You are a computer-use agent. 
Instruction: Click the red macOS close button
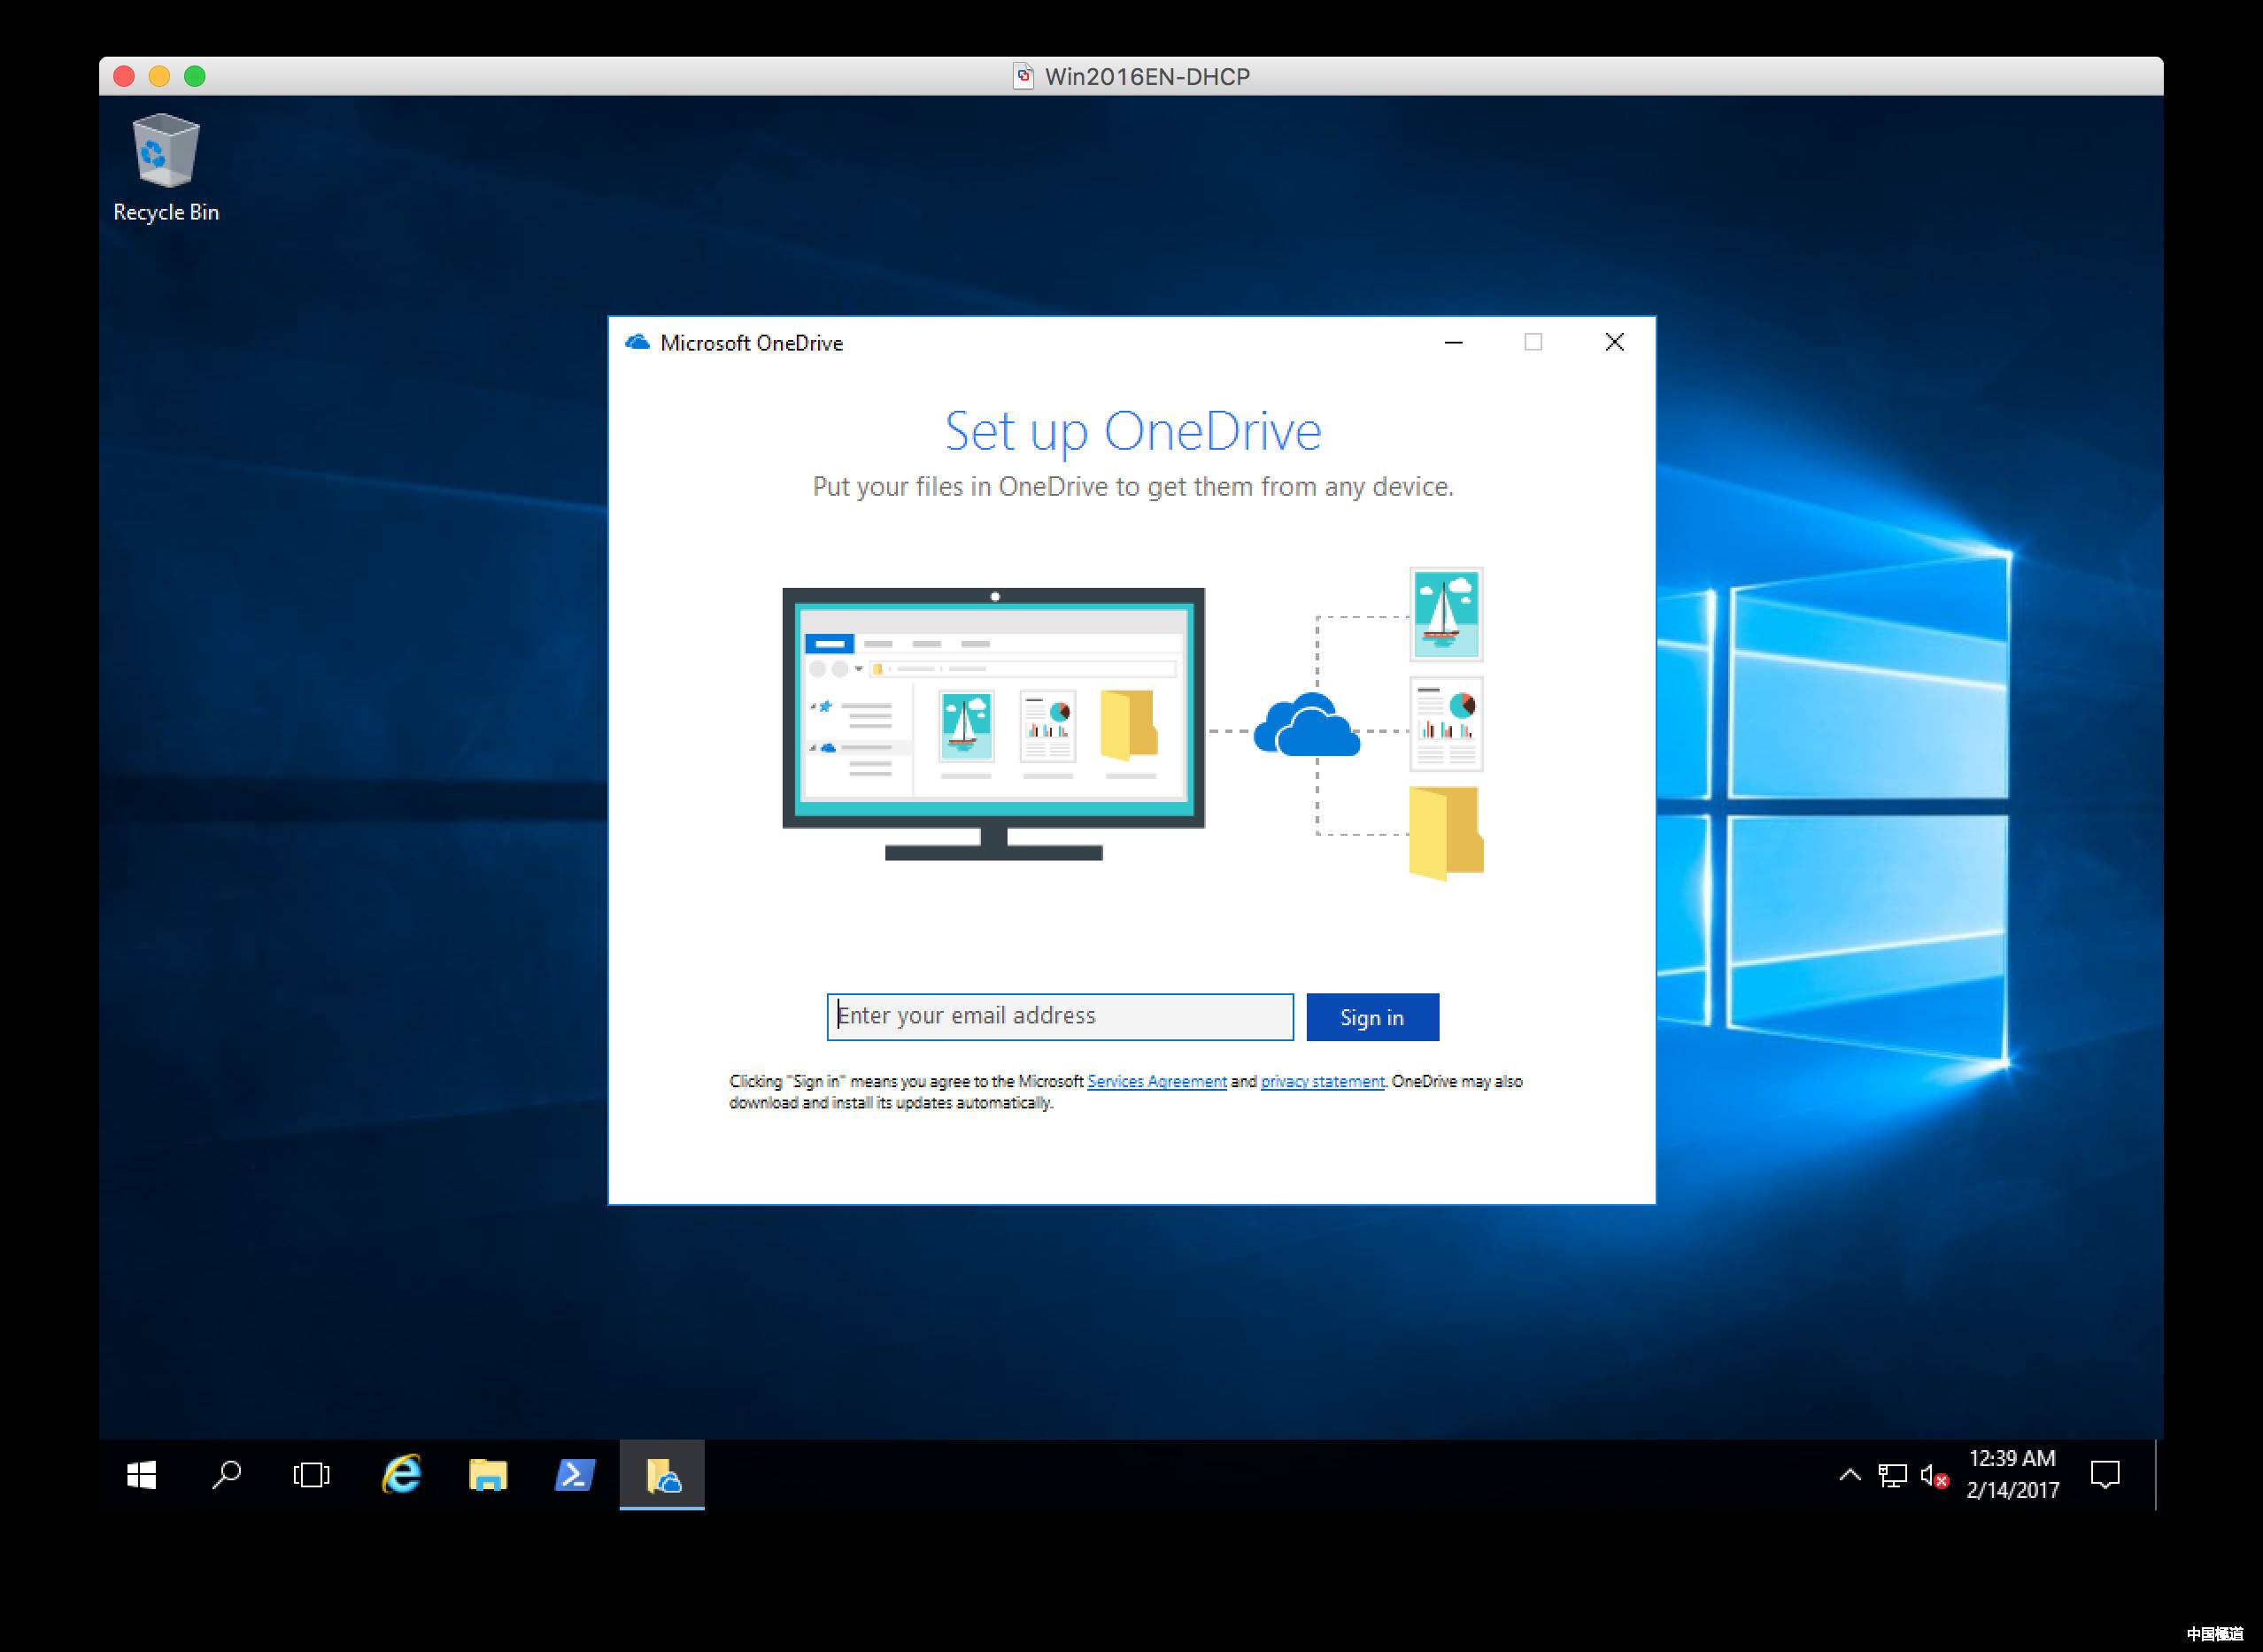tap(124, 76)
